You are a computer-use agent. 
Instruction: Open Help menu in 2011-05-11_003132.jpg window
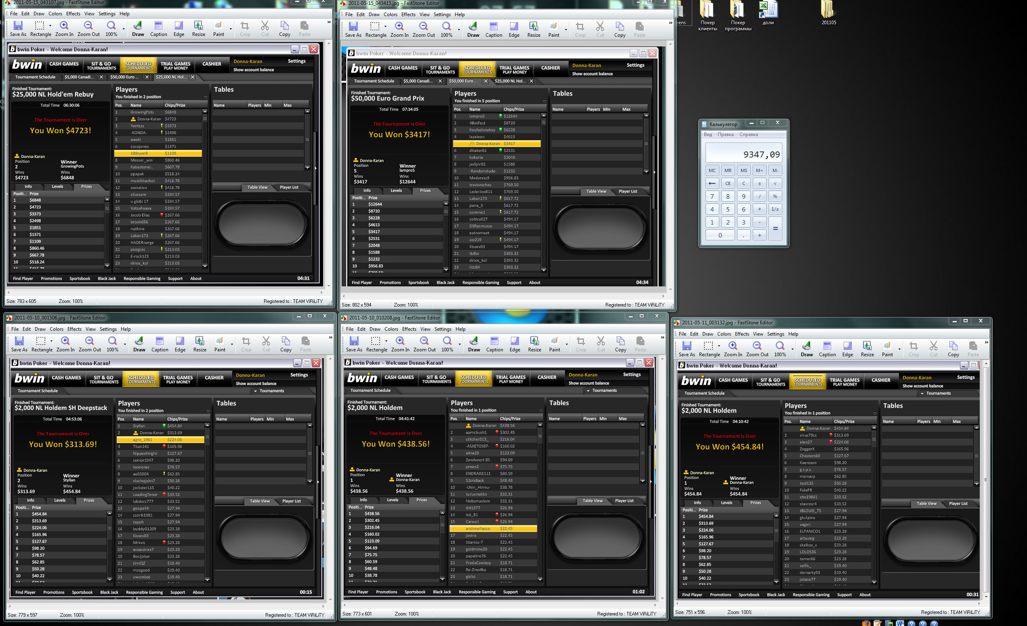(793, 334)
